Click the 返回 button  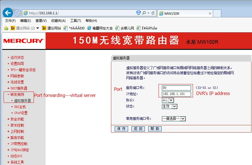click(x=138, y=129)
